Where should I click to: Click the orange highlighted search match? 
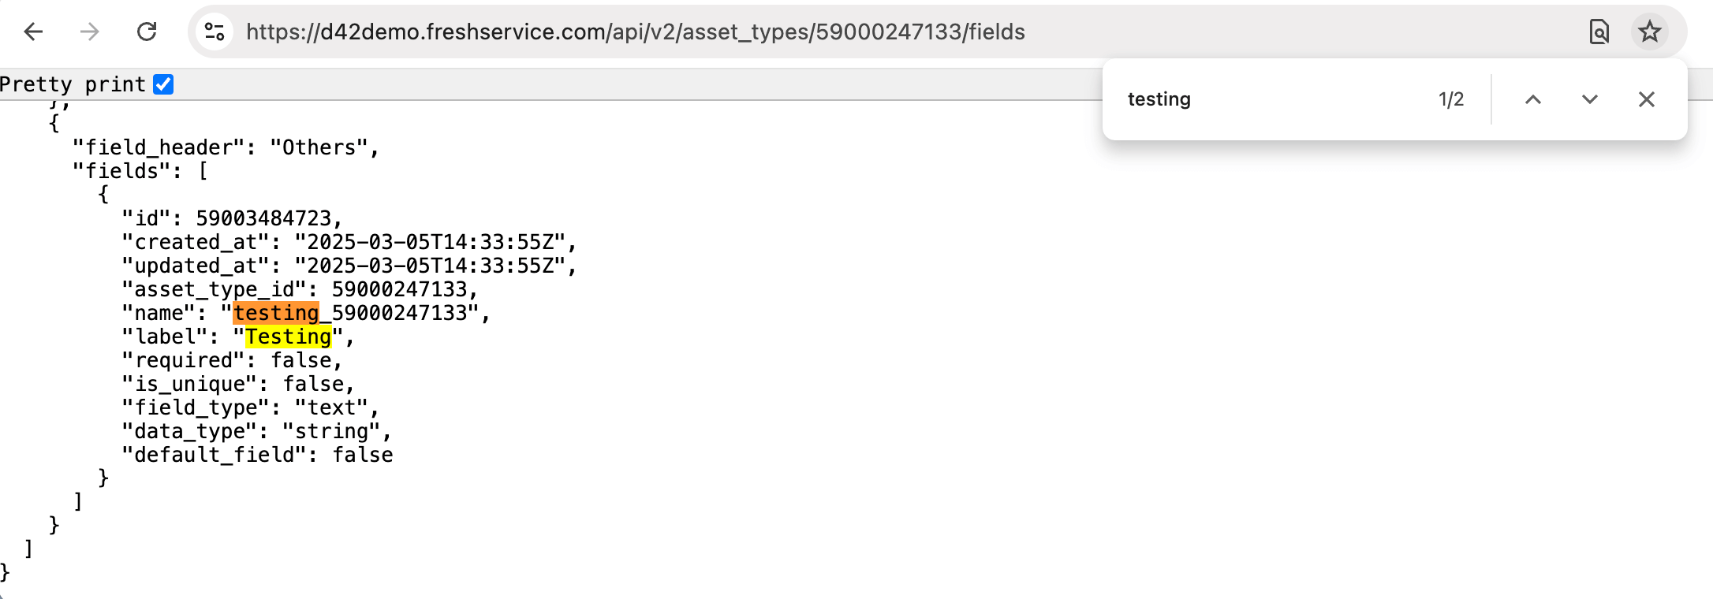[x=278, y=312]
